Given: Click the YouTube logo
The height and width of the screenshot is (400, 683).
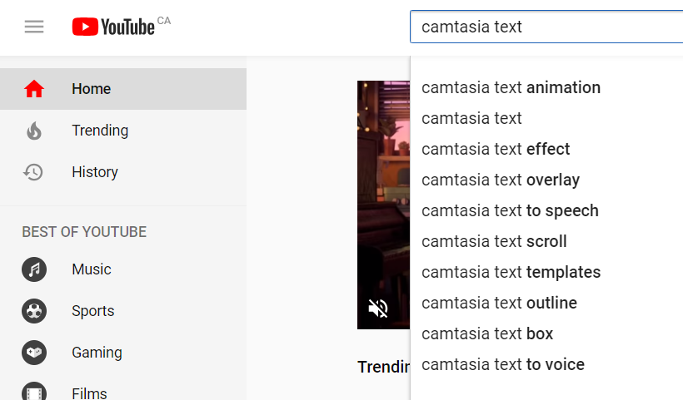Looking at the screenshot, I should click(x=113, y=27).
